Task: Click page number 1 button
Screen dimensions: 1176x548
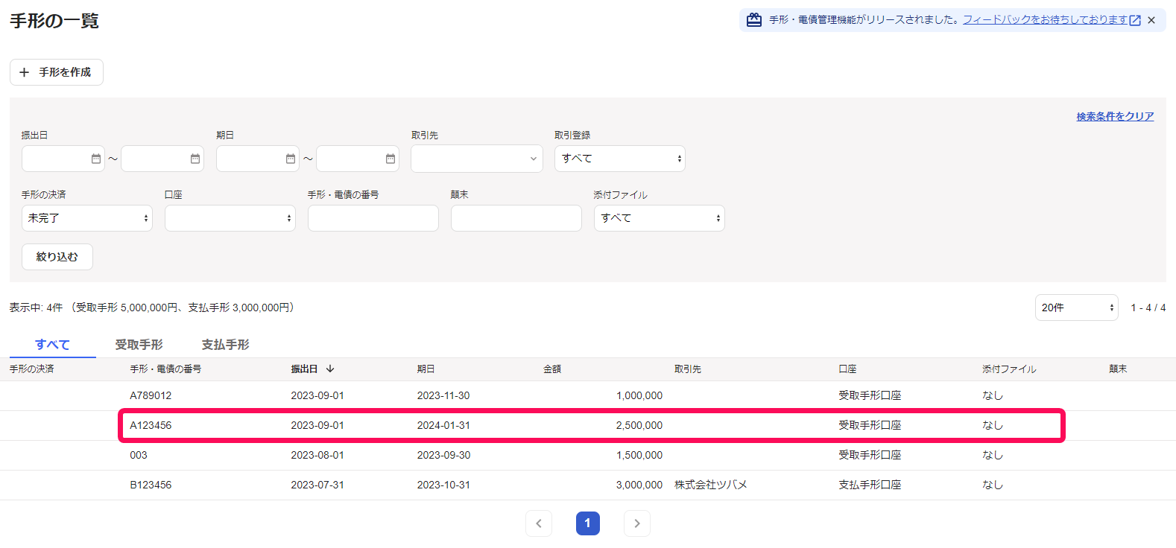Action: point(588,523)
